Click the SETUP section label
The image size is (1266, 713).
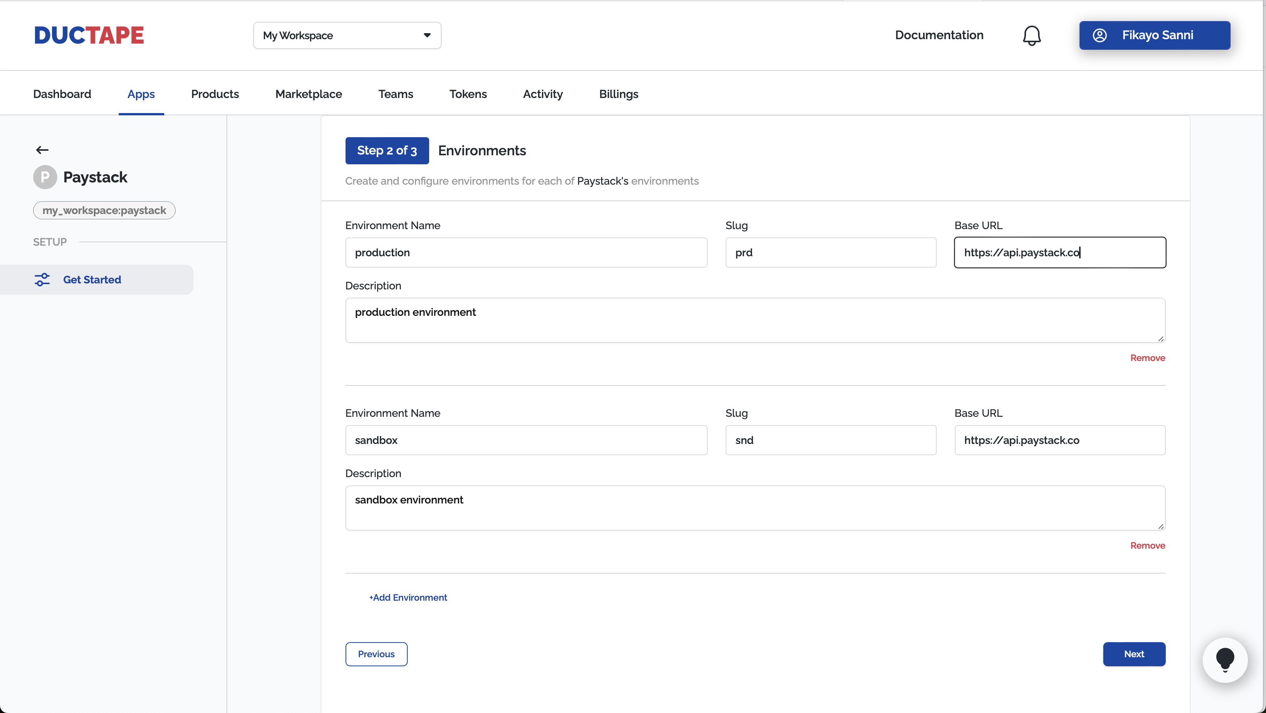tap(50, 242)
